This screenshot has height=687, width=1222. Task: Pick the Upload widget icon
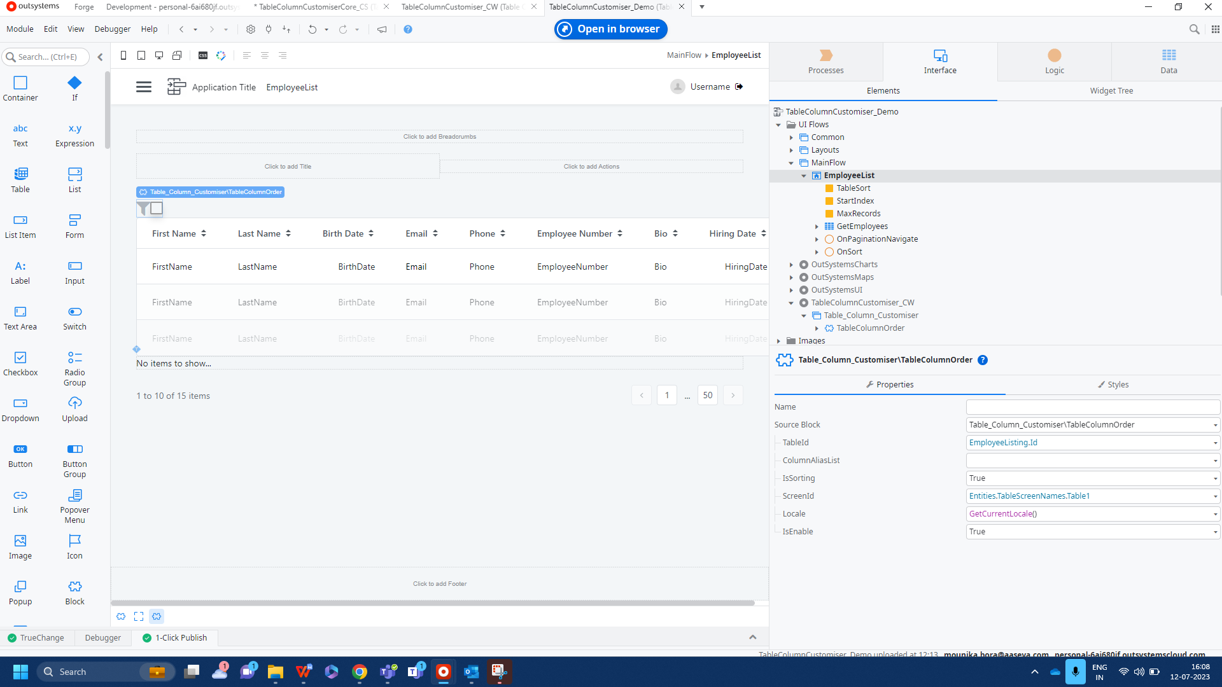pos(74,403)
